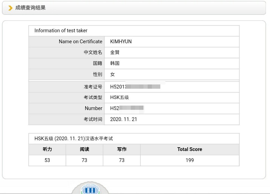
Task: Select the date in the 考试时间 row
Action: 123,119
